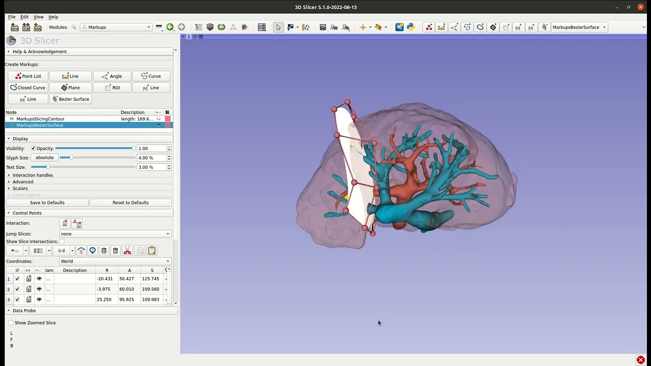Place a closed curve from the toolbar
Viewport: 651px width, 366px height.
[480, 27]
